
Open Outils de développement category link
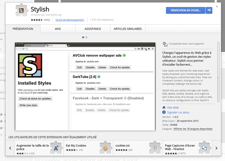click(70, 20)
